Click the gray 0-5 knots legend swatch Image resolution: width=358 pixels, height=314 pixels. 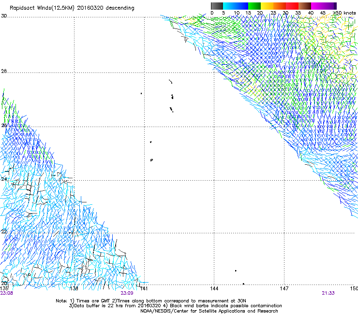click(217, 6)
